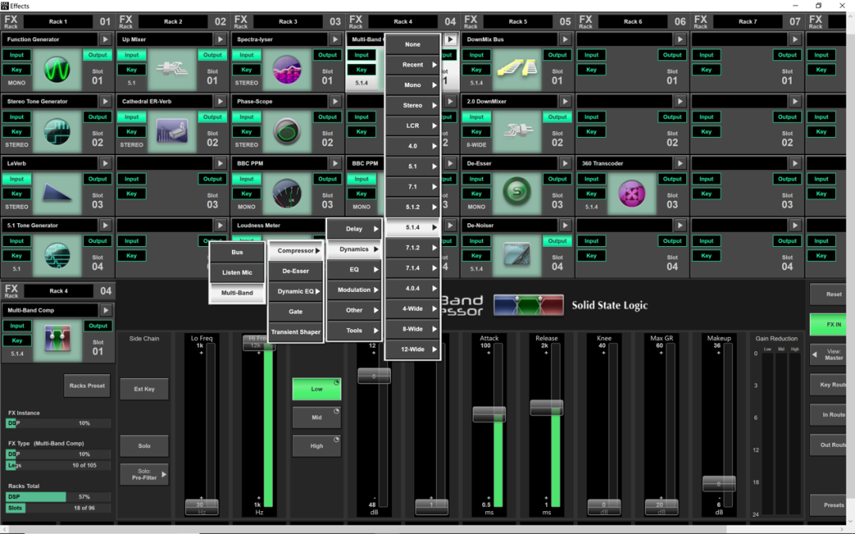Click the Racks Preset button
This screenshot has height=534, width=855.
coord(87,386)
